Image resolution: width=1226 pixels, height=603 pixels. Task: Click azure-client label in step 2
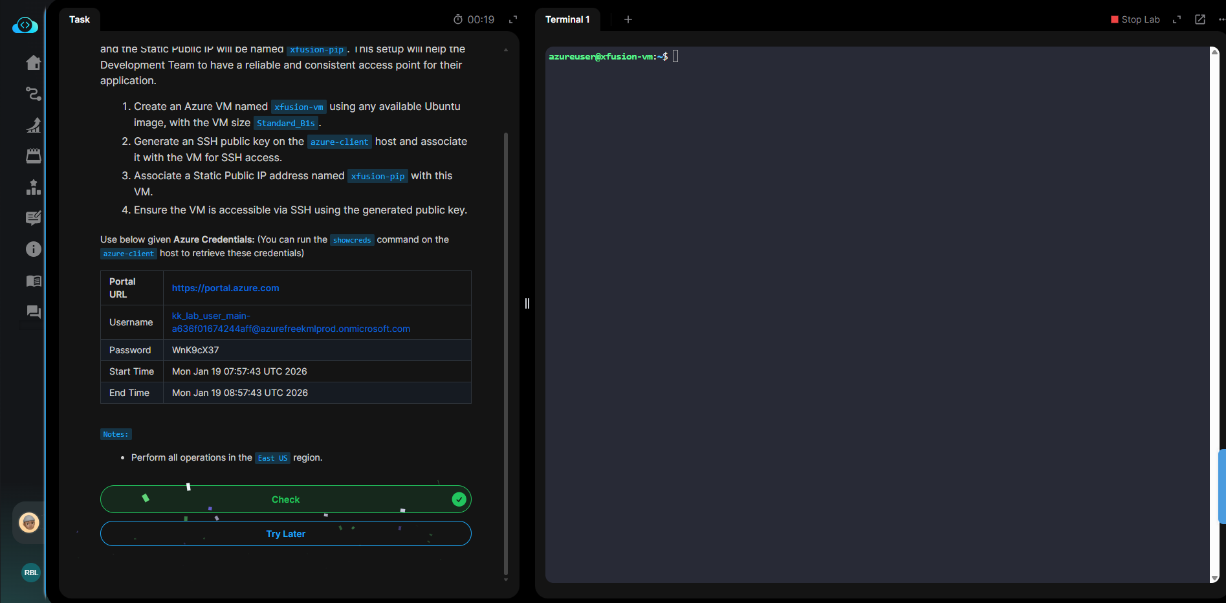coord(340,142)
